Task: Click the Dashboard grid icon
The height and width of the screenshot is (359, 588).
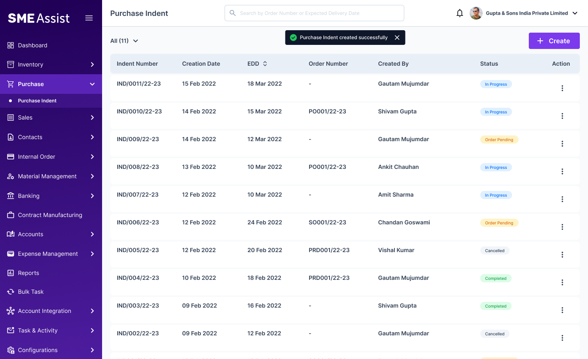Action: click(x=11, y=45)
